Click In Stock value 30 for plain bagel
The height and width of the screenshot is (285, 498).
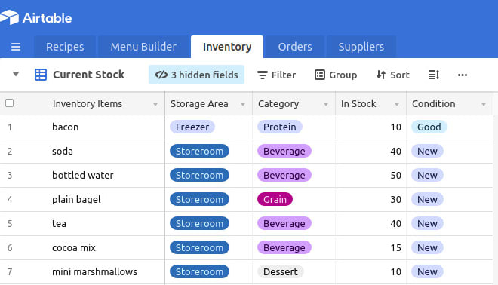coord(395,199)
